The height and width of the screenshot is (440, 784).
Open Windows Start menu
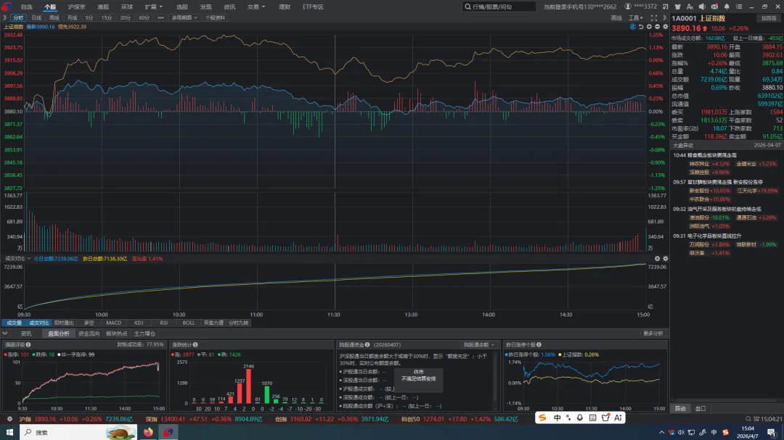9,432
